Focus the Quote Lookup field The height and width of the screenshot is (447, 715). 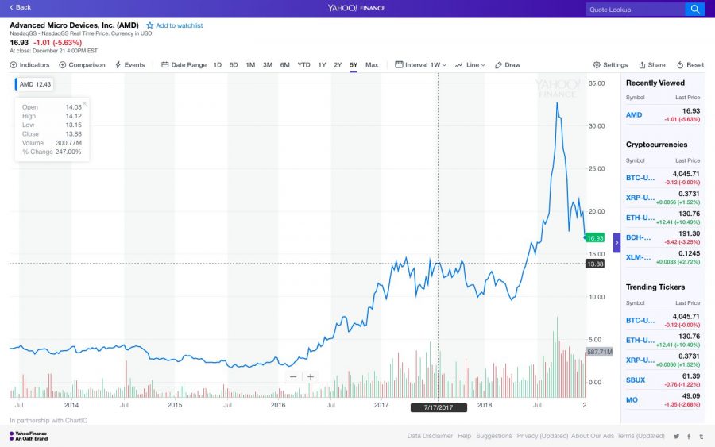[x=636, y=9]
